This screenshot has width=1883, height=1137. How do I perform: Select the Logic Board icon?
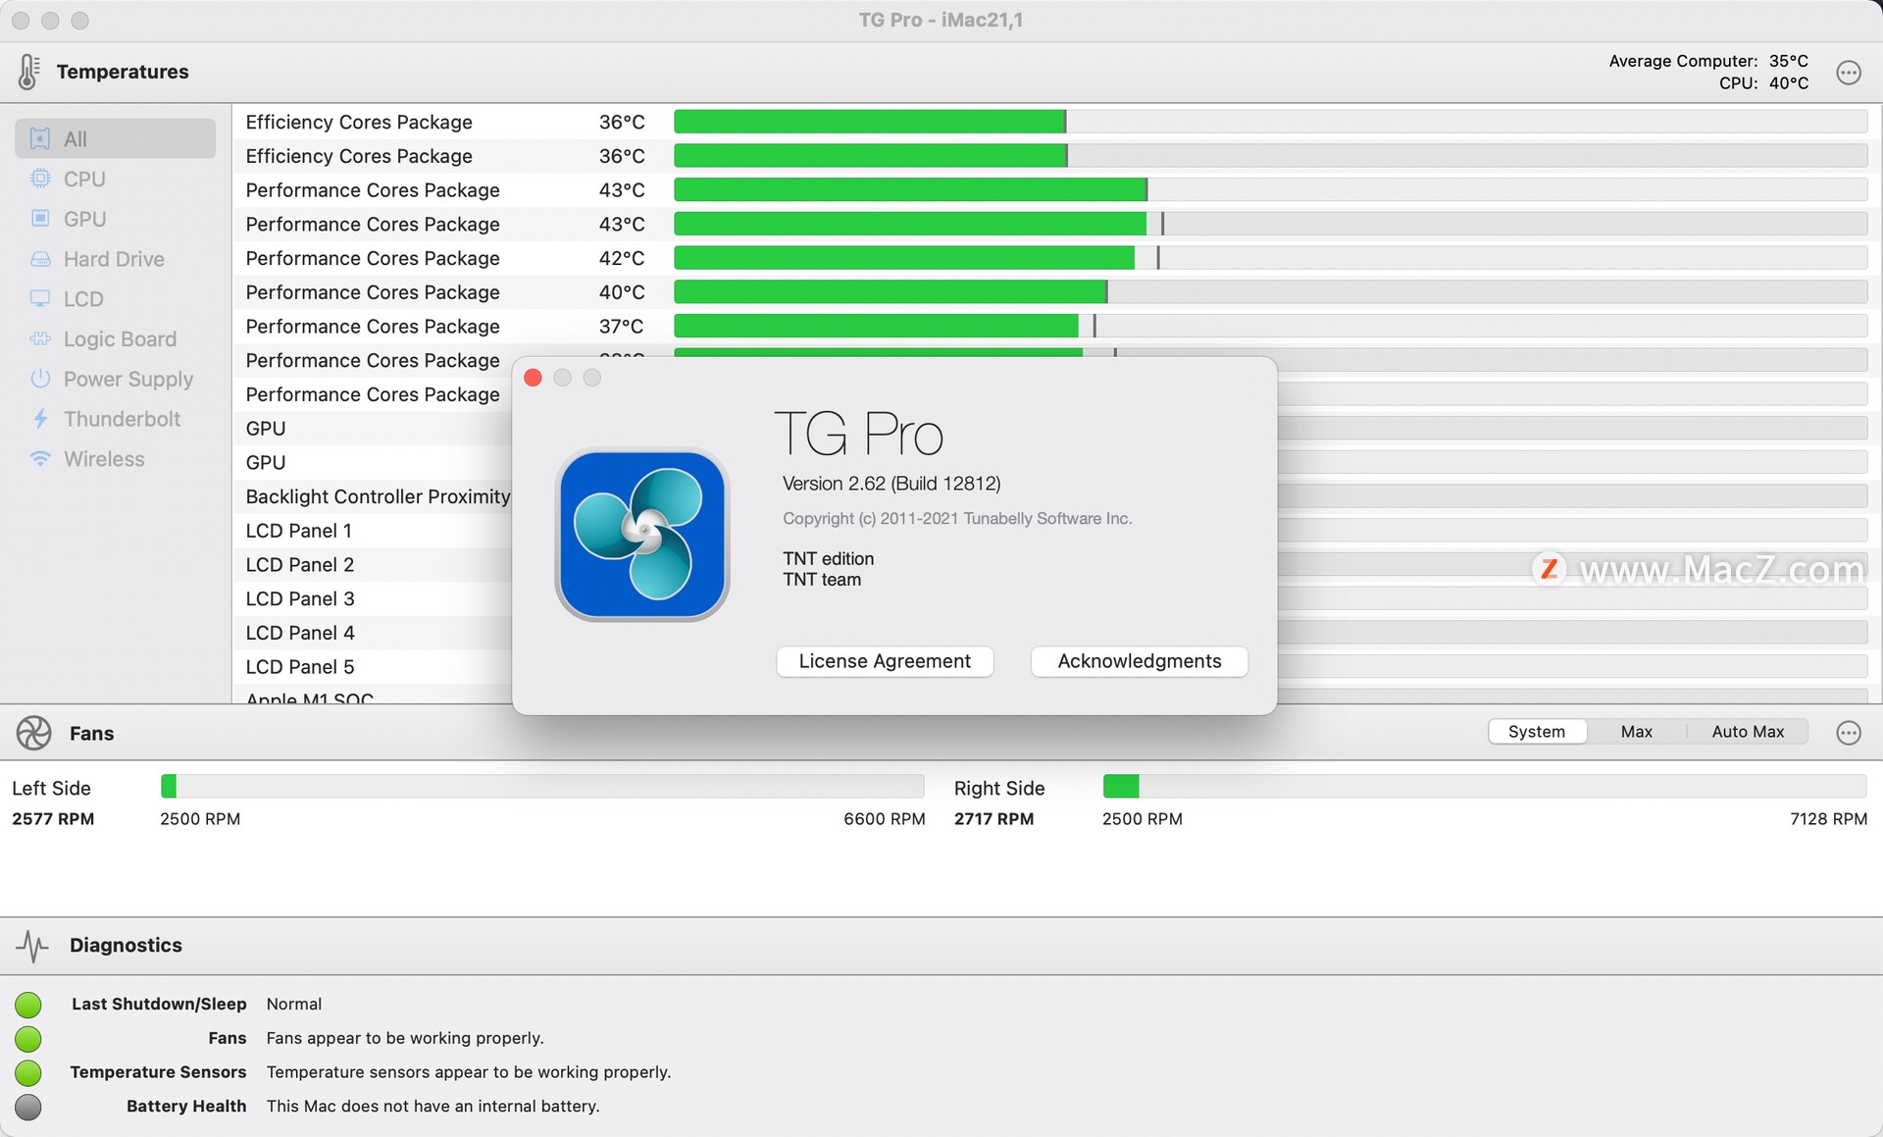(x=40, y=338)
